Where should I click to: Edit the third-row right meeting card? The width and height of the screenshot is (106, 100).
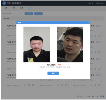point(99,69)
